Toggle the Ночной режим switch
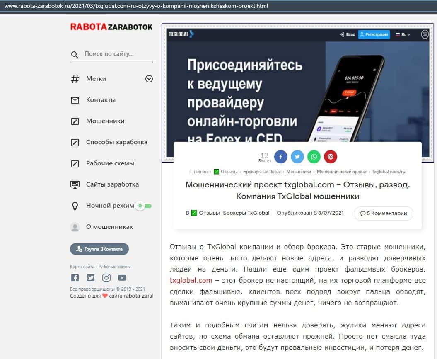 click(x=144, y=206)
